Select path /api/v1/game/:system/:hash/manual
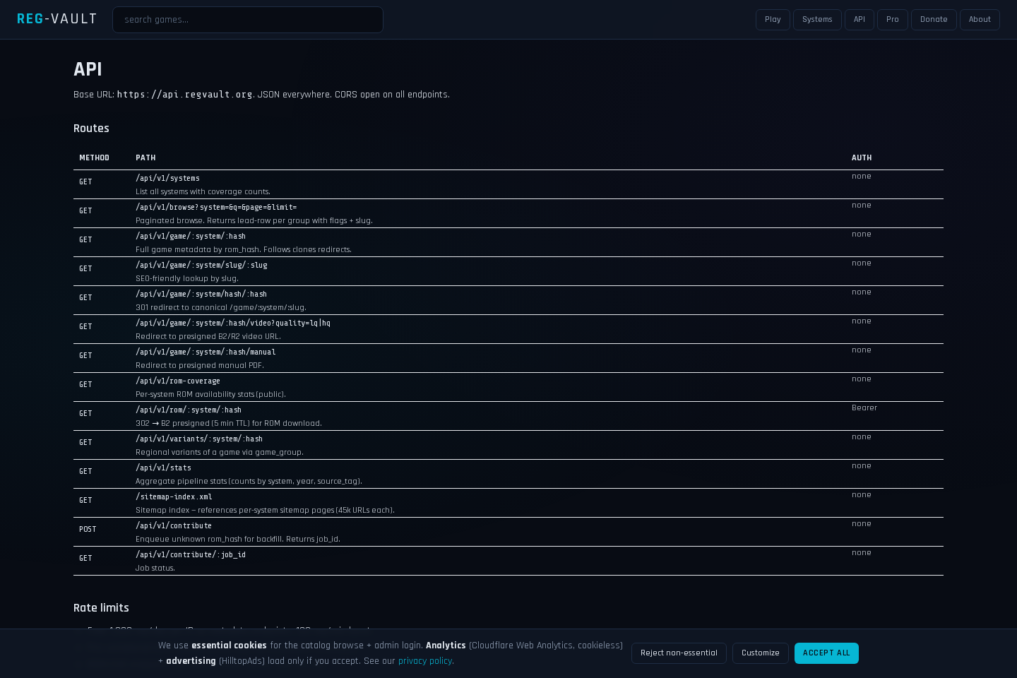The height and width of the screenshot is (678, 1017). 206,352
